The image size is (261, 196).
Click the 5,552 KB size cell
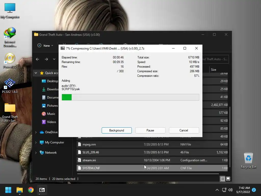point(222,152)
